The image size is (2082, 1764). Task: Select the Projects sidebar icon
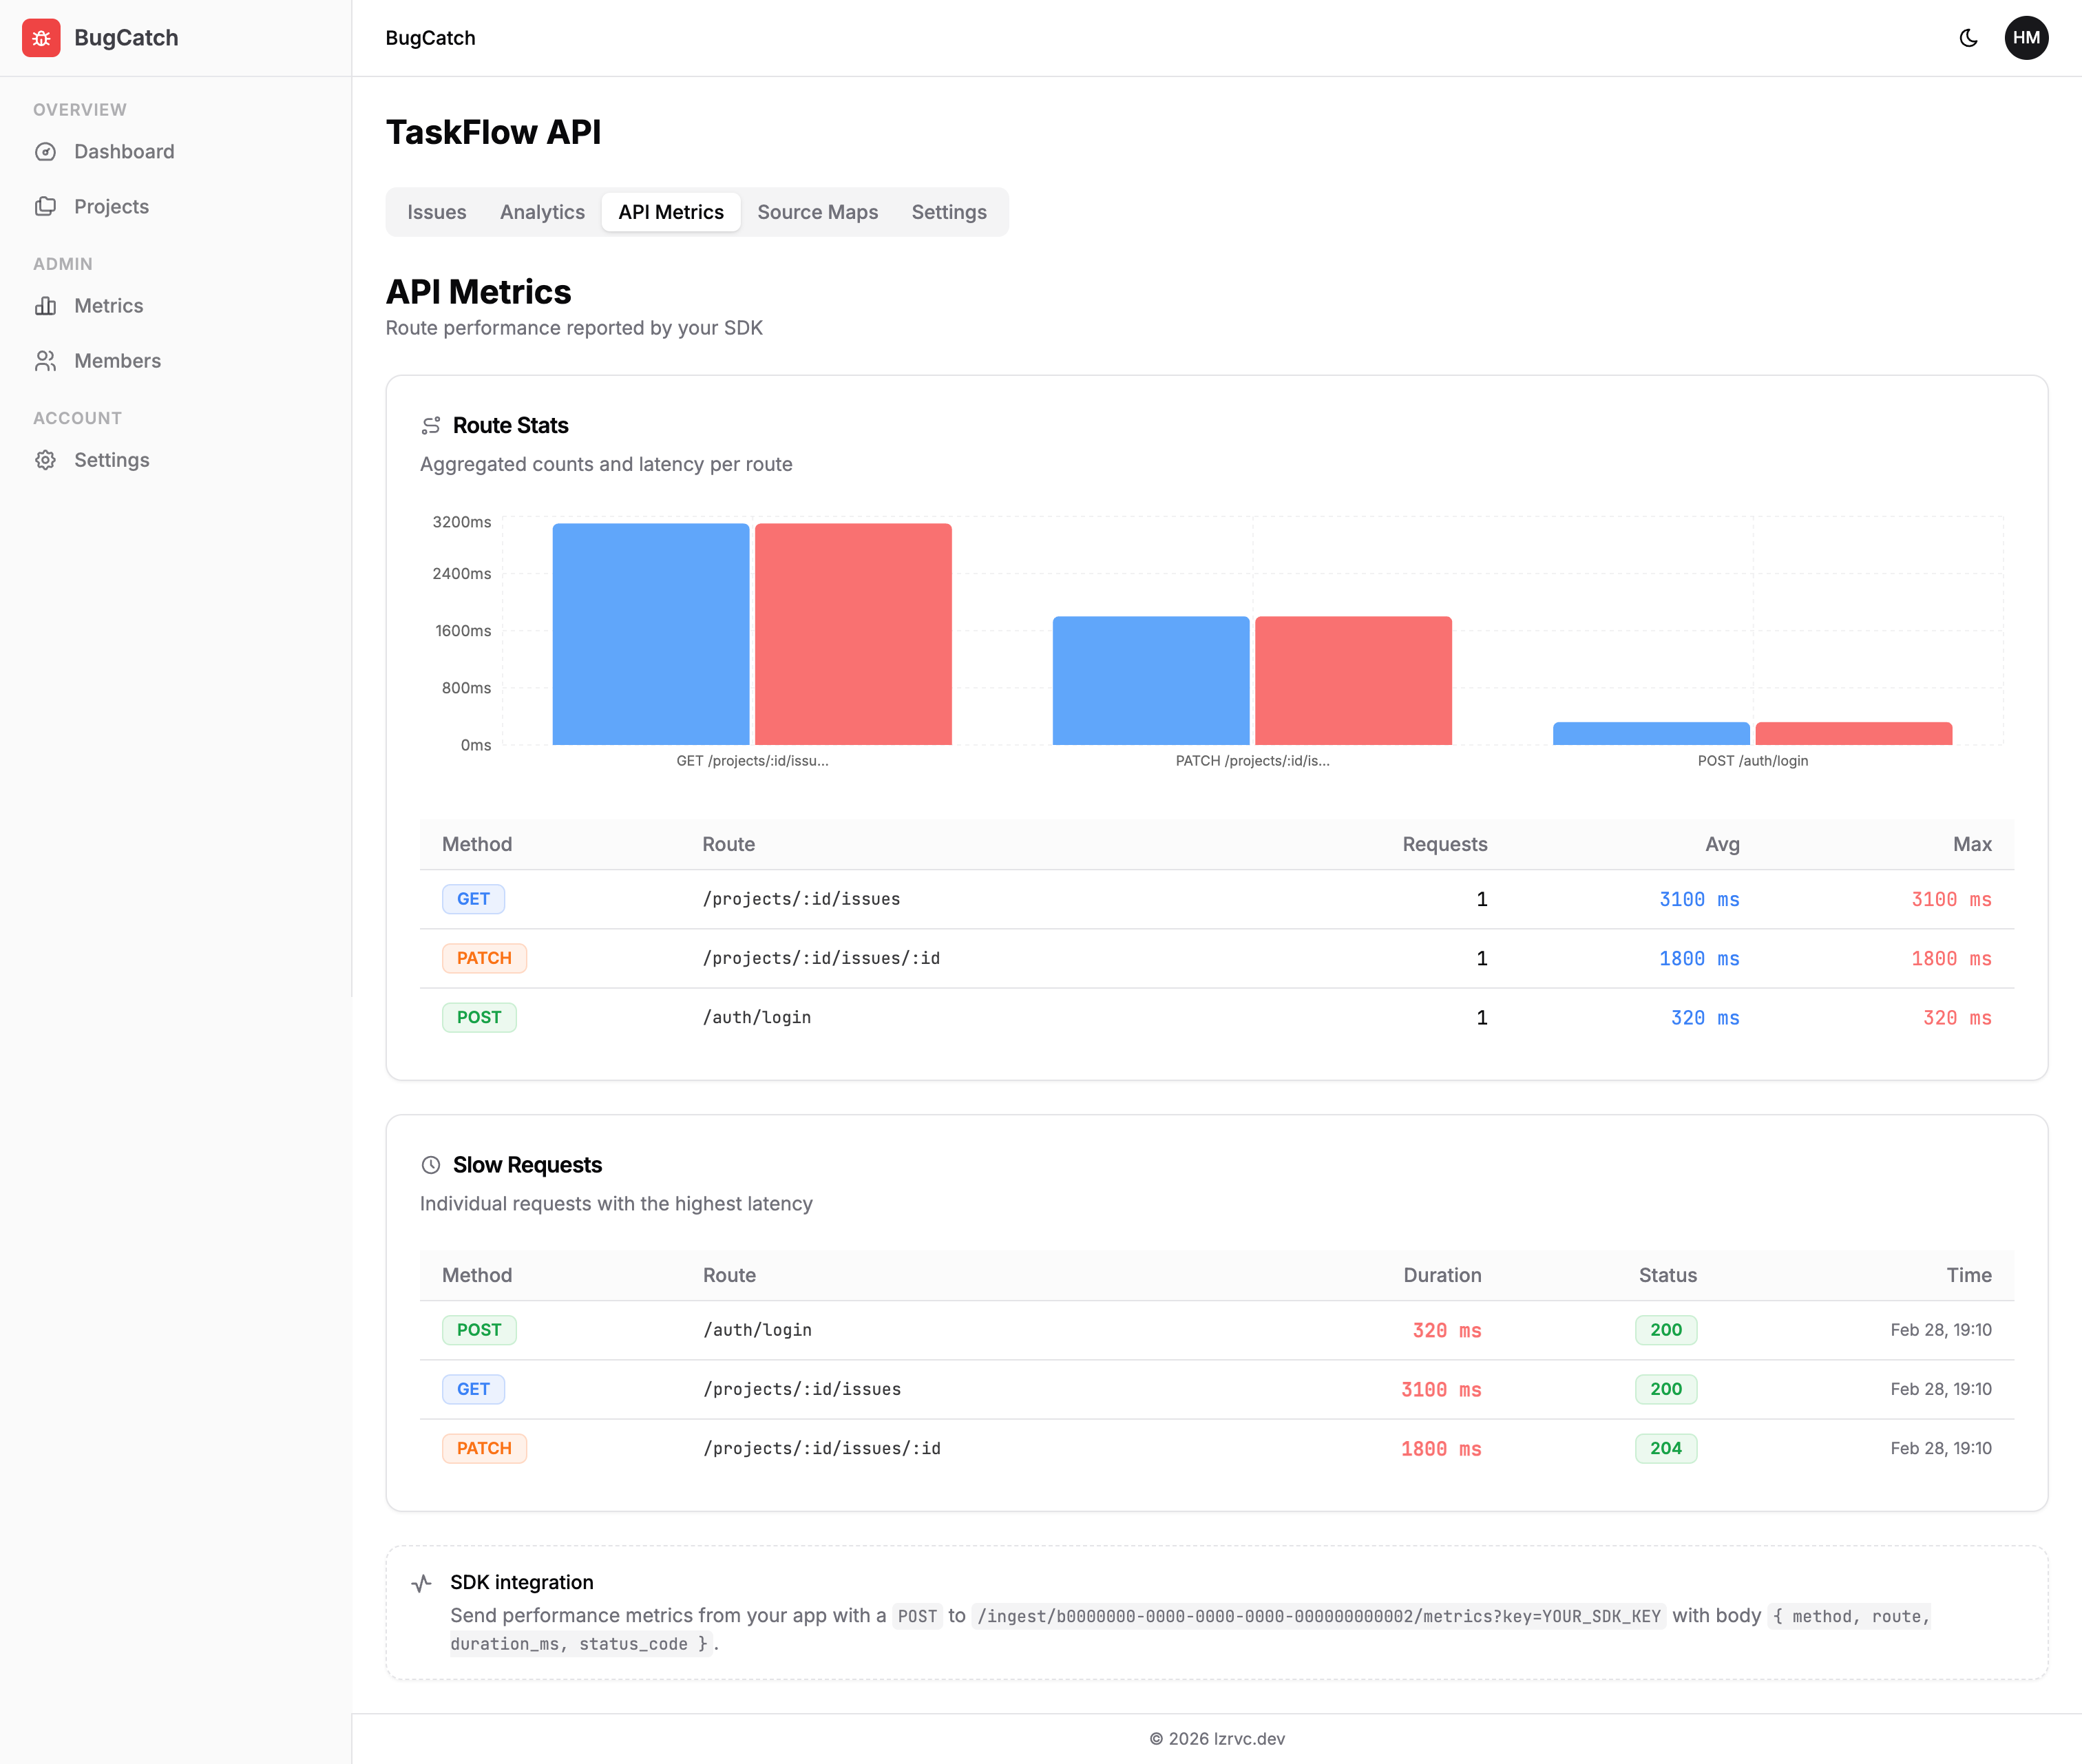pyautogui.click(x=47, y=206)
